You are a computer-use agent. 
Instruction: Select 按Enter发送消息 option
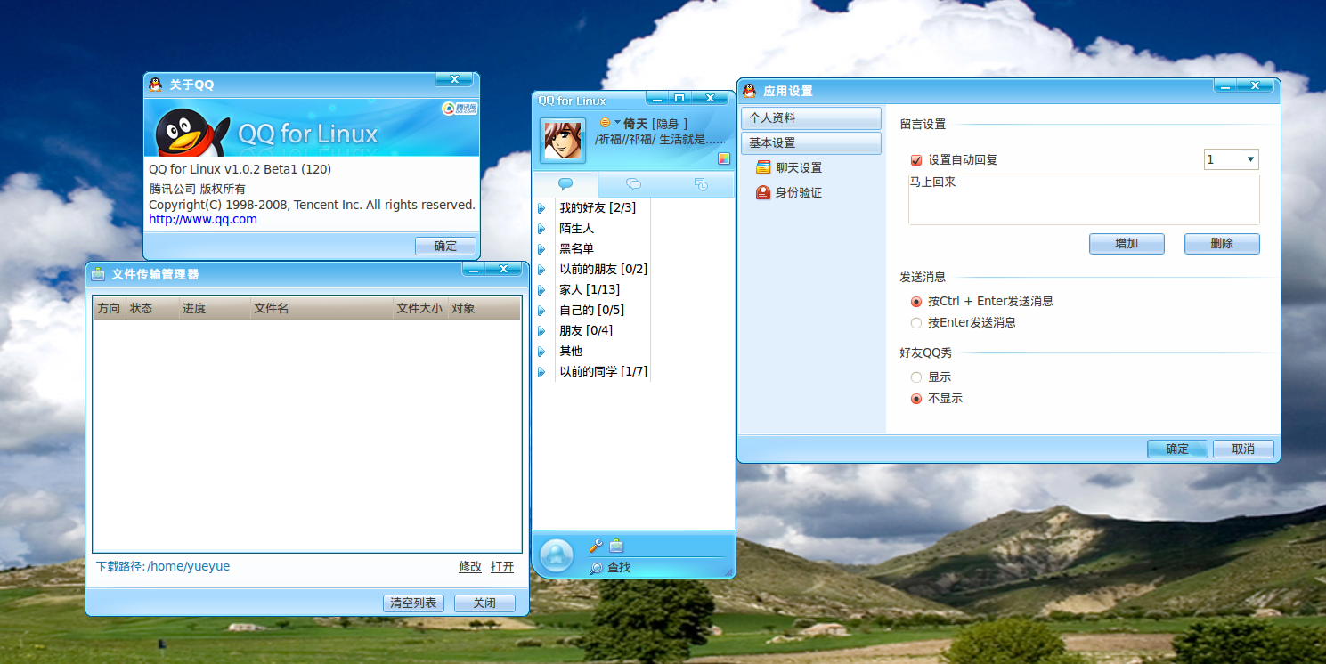pyautogui.click(x=916, y=323)
